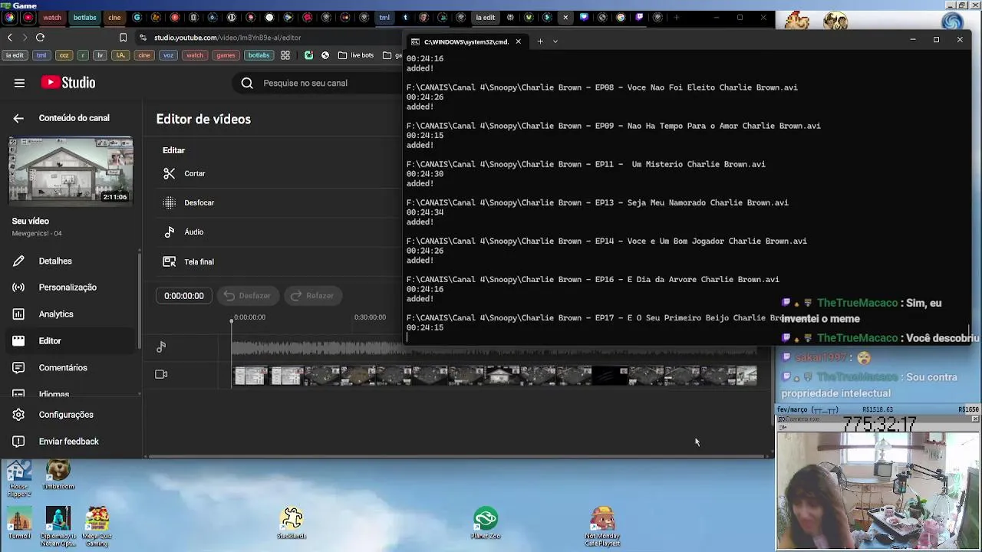Screen dimensions: 982x552
Task: Click the Desfazer undo button
Action: (x=248, y=296)
